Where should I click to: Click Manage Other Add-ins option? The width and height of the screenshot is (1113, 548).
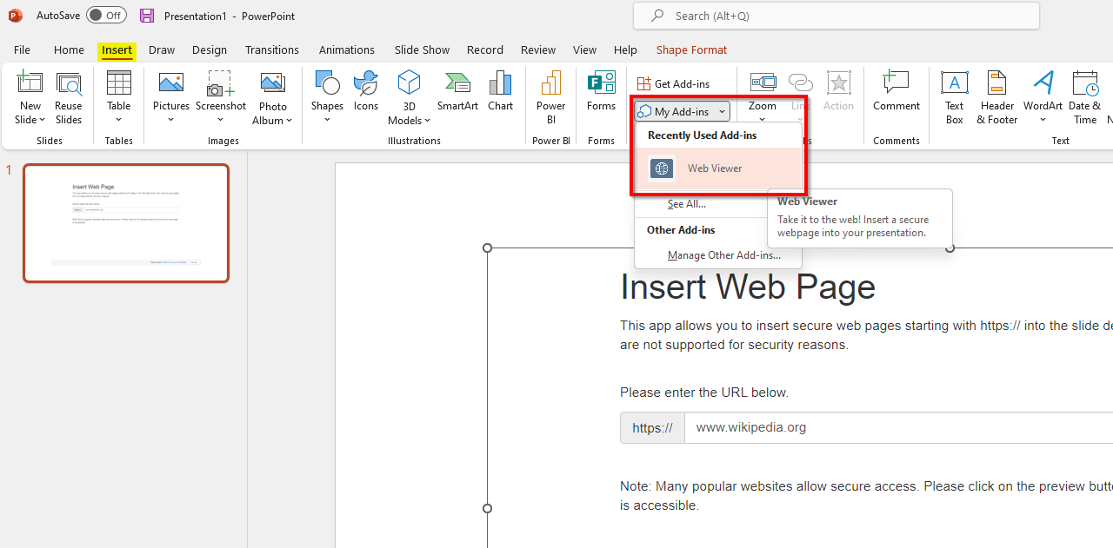(x=723, y=255)
